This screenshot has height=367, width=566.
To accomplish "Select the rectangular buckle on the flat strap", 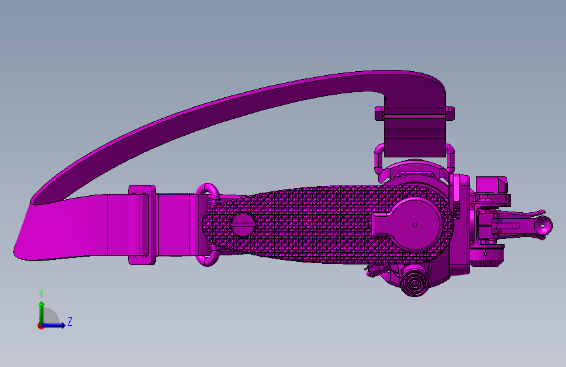I will click(x=142, y=225).
